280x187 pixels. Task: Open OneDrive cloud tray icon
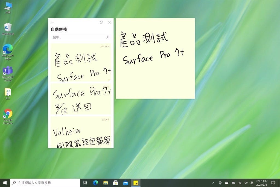(227, 183)
